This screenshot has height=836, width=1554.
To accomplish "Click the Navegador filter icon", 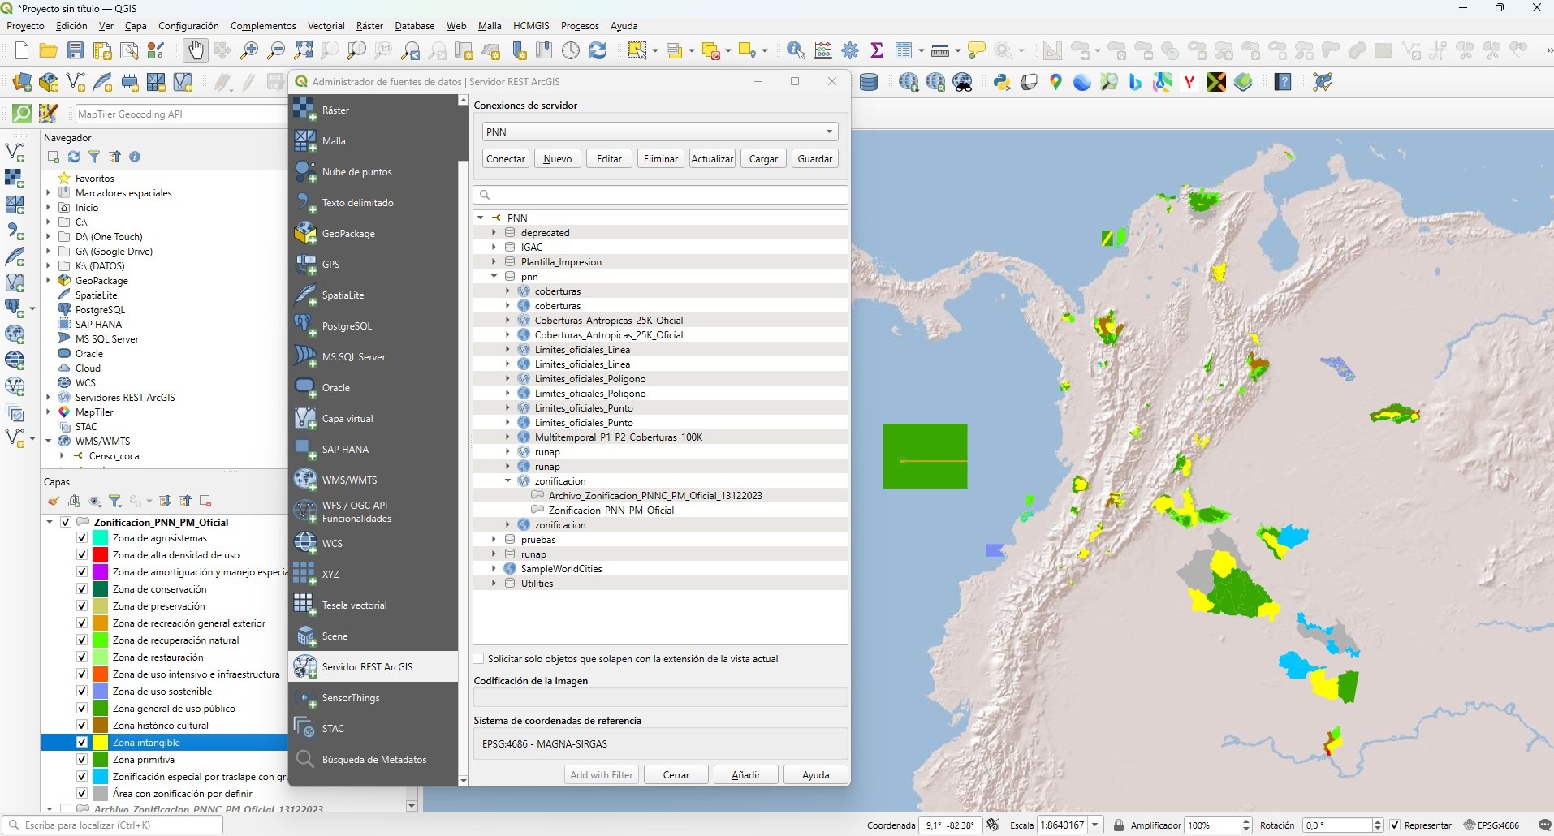I will [94, 157].
